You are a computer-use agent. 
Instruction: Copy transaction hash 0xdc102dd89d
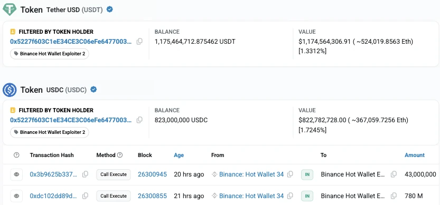85,196
